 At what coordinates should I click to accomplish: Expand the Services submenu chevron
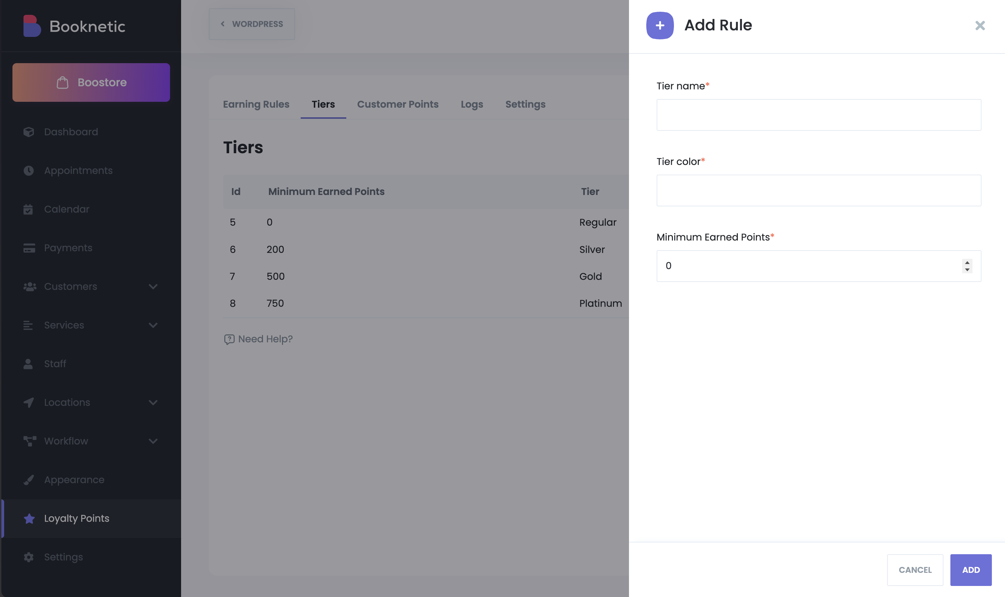tap(153, 325)
